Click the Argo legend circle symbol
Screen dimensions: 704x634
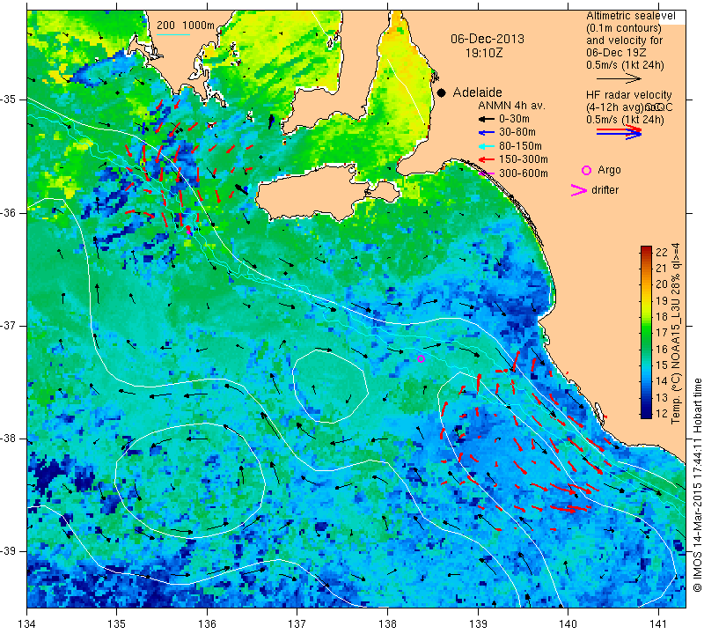click(586, 170)
